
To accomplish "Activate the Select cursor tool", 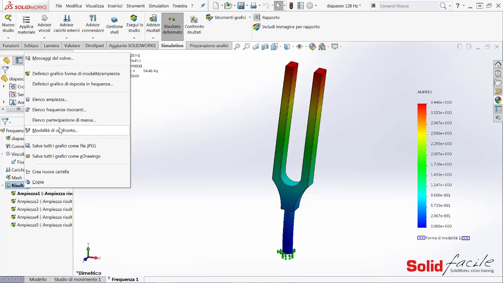I will tap(279, 6).
